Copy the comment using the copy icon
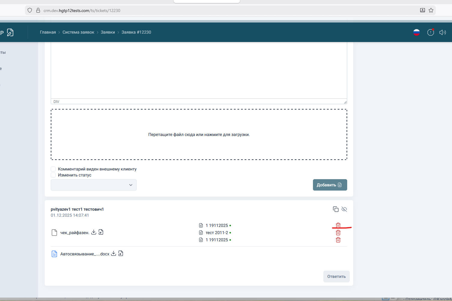 pyautogui.click(x=335, y=209)
